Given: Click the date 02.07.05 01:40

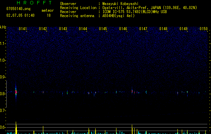Looking at the screenshot, I should (20, 15).
